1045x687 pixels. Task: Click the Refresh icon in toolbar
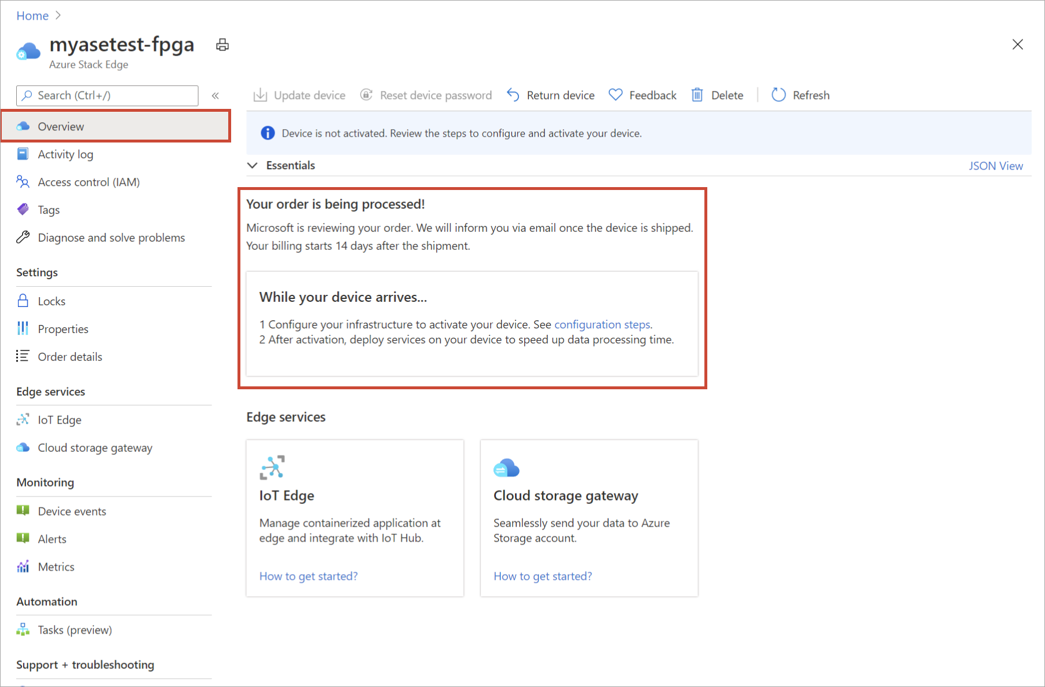click(x=779, y=95)
